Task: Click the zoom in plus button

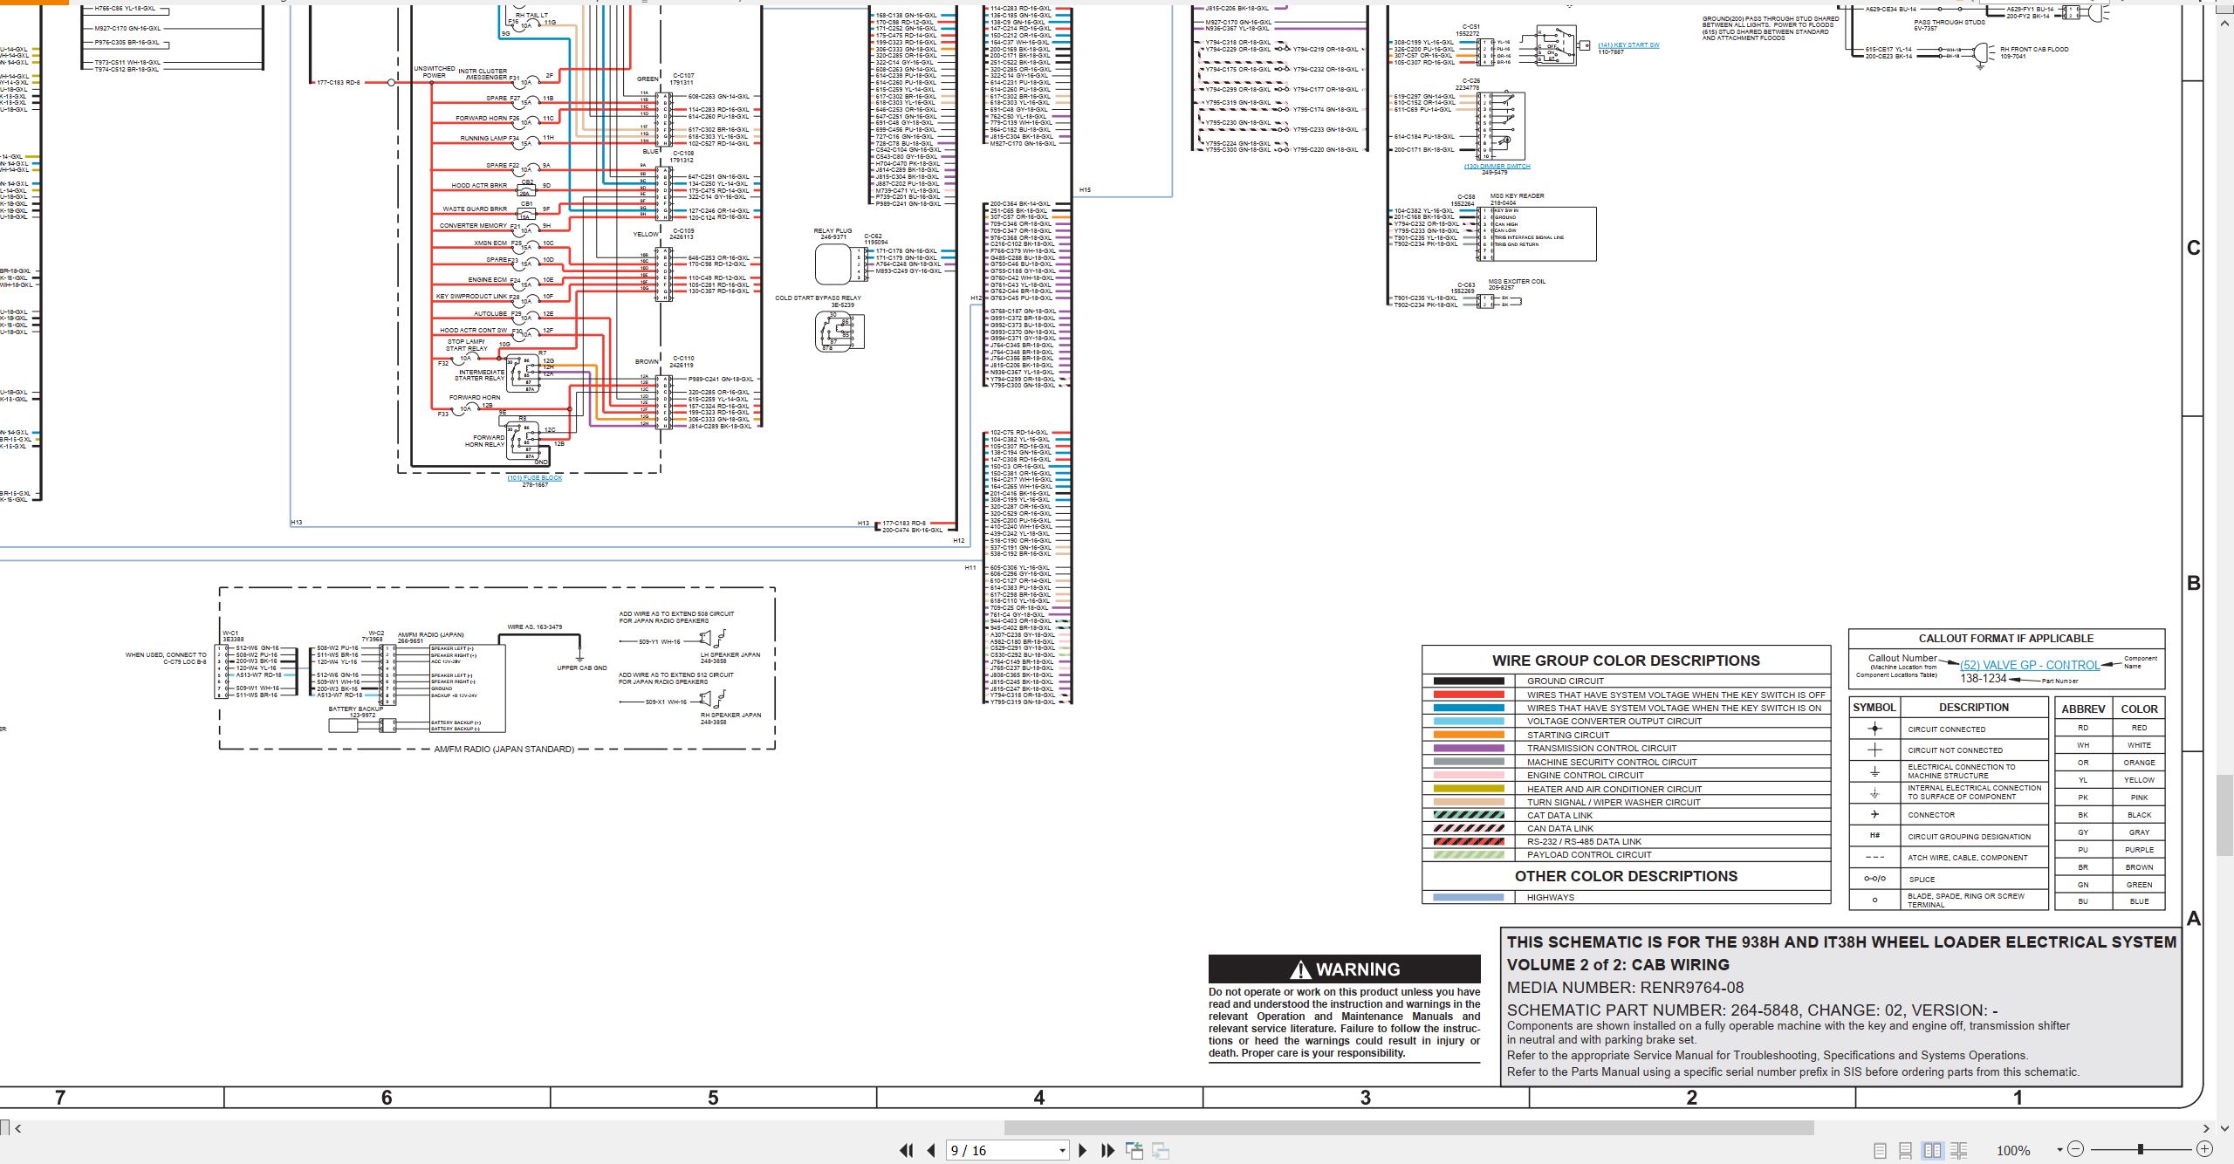Action: click(x=2205, y=1149)
